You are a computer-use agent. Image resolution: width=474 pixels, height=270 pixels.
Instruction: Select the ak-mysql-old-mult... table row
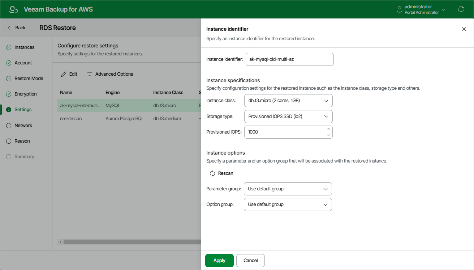(x=129, y=106)
